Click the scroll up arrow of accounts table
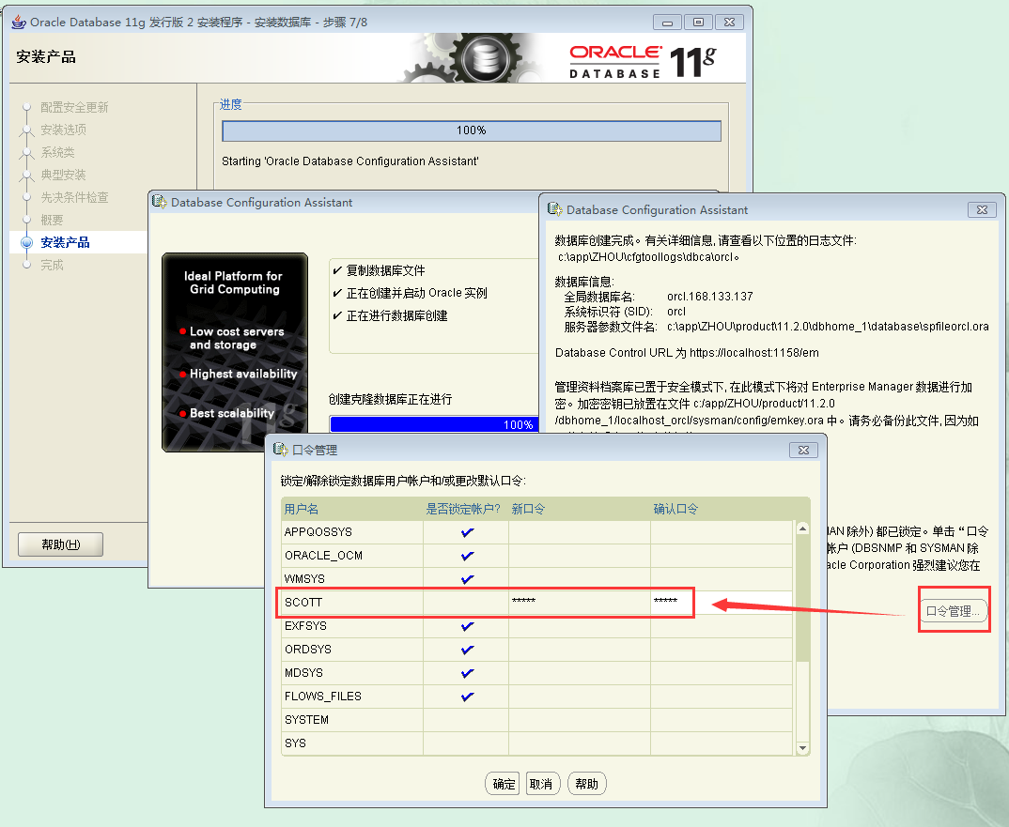The width and height of the screenshot is (1009, 827). 802,528
